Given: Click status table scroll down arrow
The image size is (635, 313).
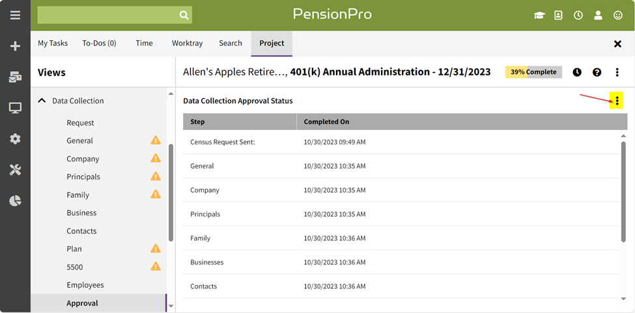Looking at the screenshot, I should [624, 299].
